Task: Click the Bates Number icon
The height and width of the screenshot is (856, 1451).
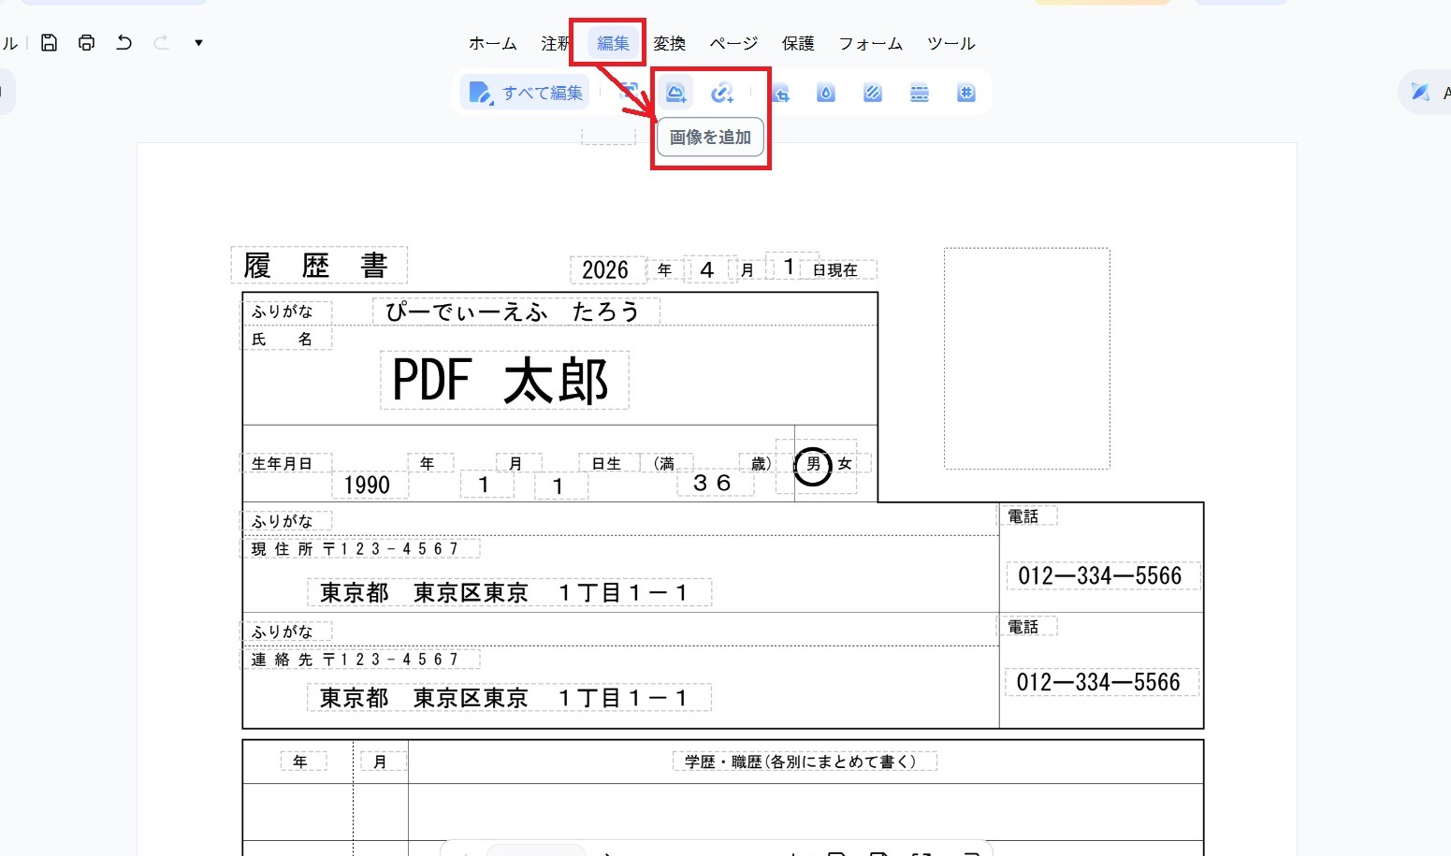Action: pos(965,92)
